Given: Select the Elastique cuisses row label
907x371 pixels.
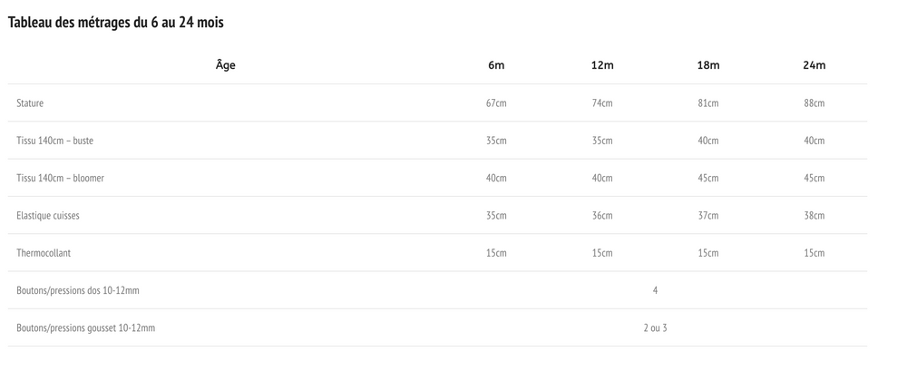Looking at the screenshot, I should point(48,215).
